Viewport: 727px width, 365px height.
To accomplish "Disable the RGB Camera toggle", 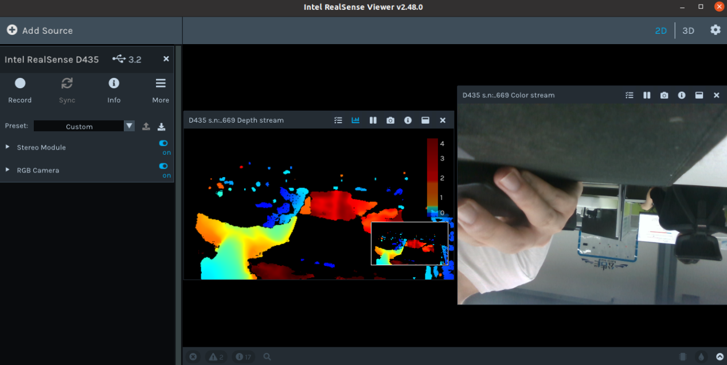I will (x=163, y=166).
